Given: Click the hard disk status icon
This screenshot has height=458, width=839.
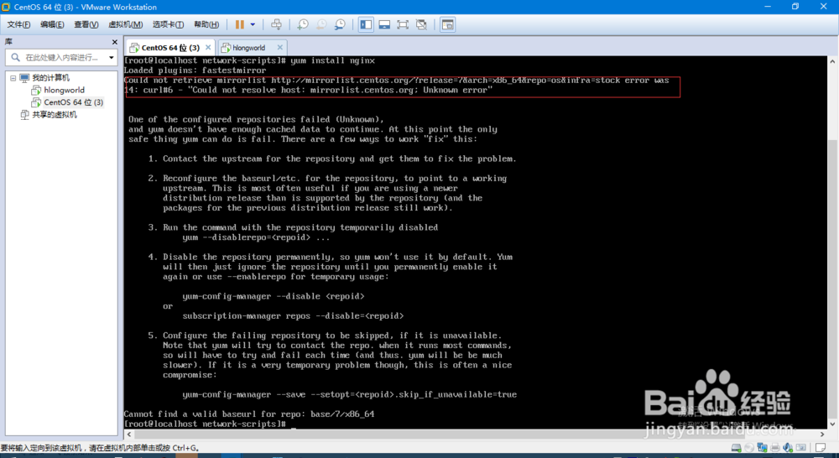Looking at the screenshot, I should tap(737, 448).
